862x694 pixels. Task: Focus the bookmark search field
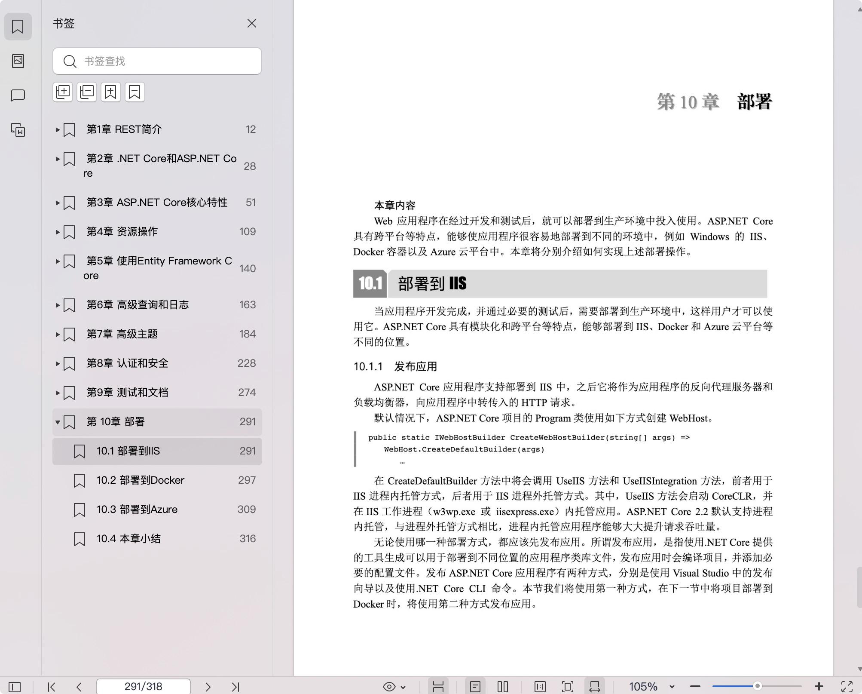point(157,61)
